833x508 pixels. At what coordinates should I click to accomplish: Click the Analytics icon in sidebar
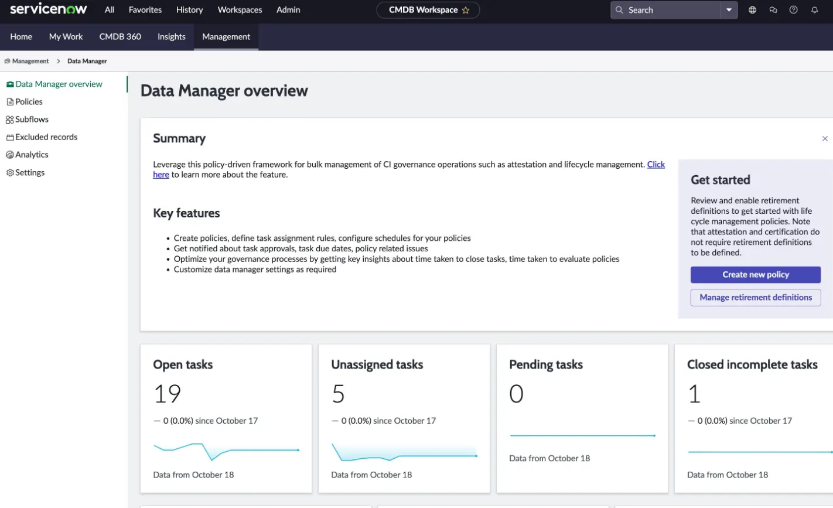point(10,155)
